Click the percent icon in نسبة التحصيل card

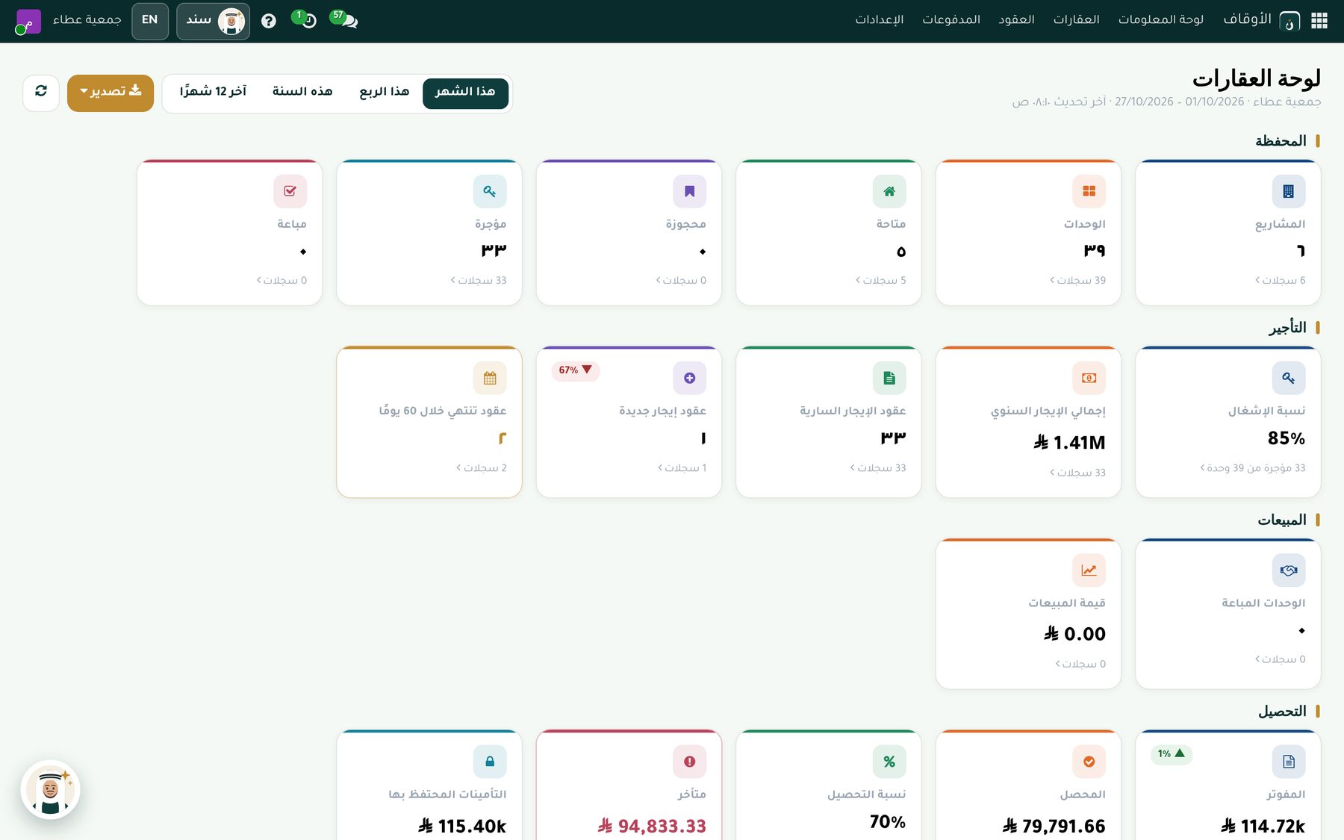889,762
